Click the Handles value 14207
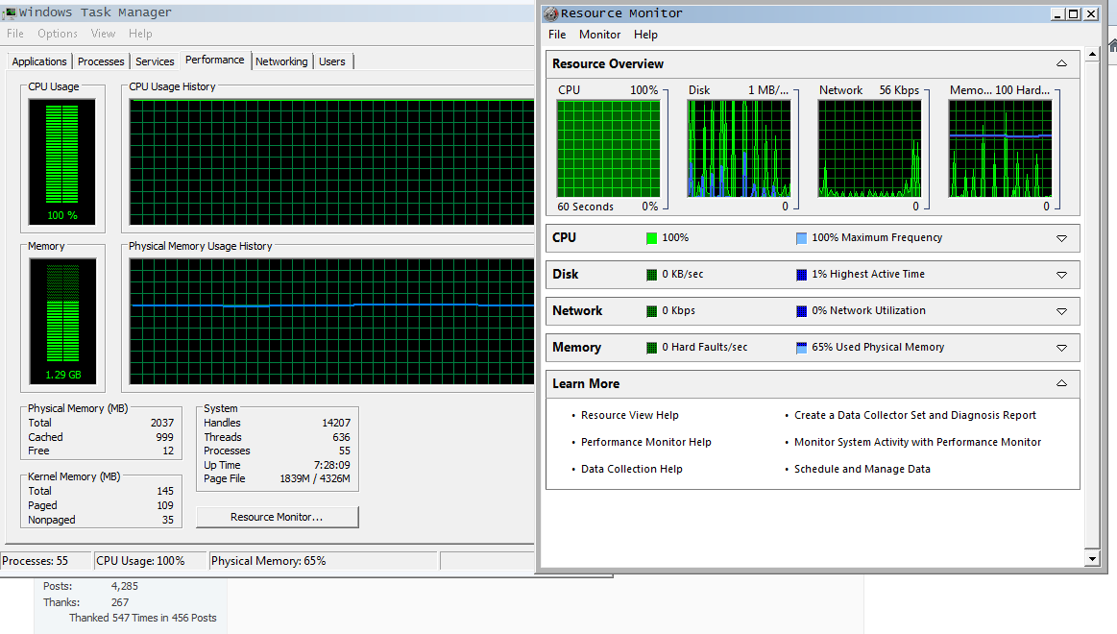 point(336,423)
